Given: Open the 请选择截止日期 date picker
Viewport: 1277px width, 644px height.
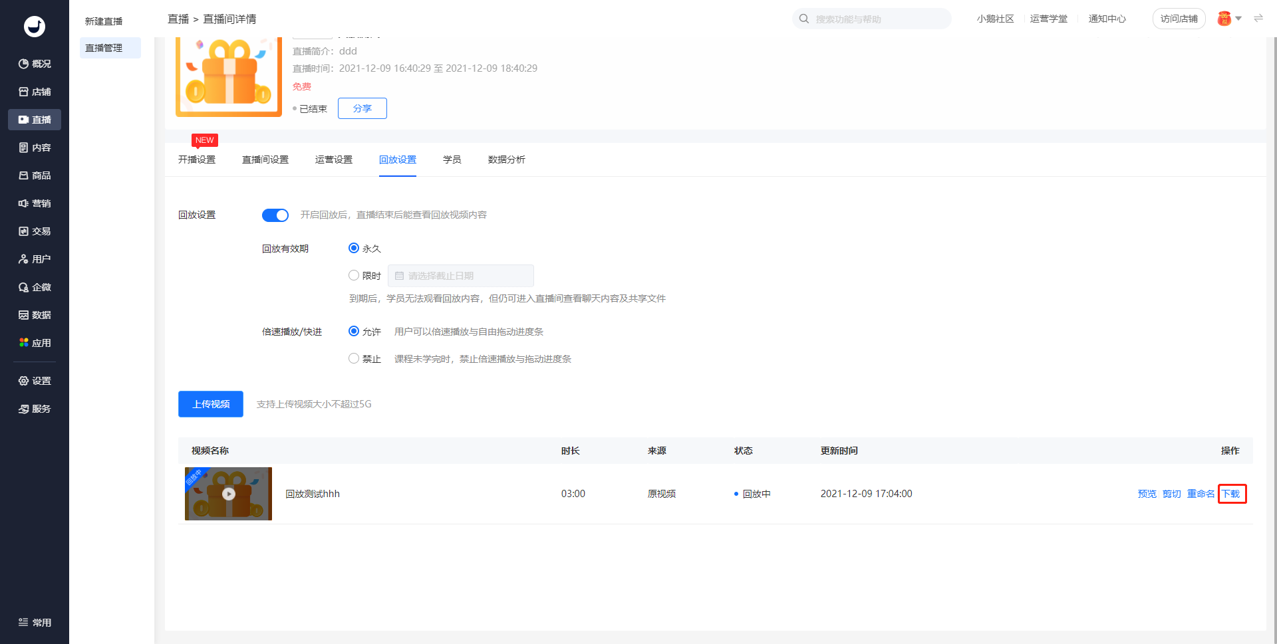Looking at the screenshot, I should 461,276.
